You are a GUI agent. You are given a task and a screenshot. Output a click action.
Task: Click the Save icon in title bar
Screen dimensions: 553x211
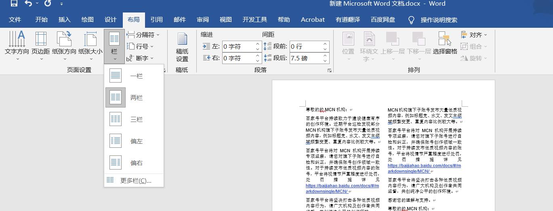click(x=14, y=4)
